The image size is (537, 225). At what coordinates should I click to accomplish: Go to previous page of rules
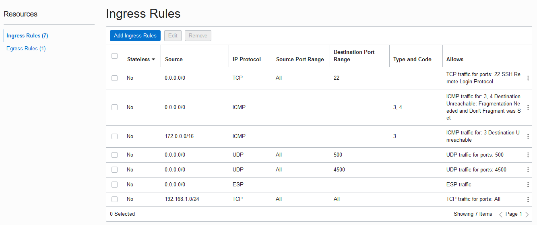[501, 215]
